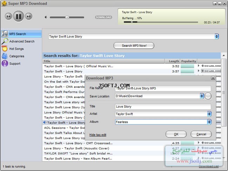
Task: Open Hot Songs section
Action: [x=16, y=49]
